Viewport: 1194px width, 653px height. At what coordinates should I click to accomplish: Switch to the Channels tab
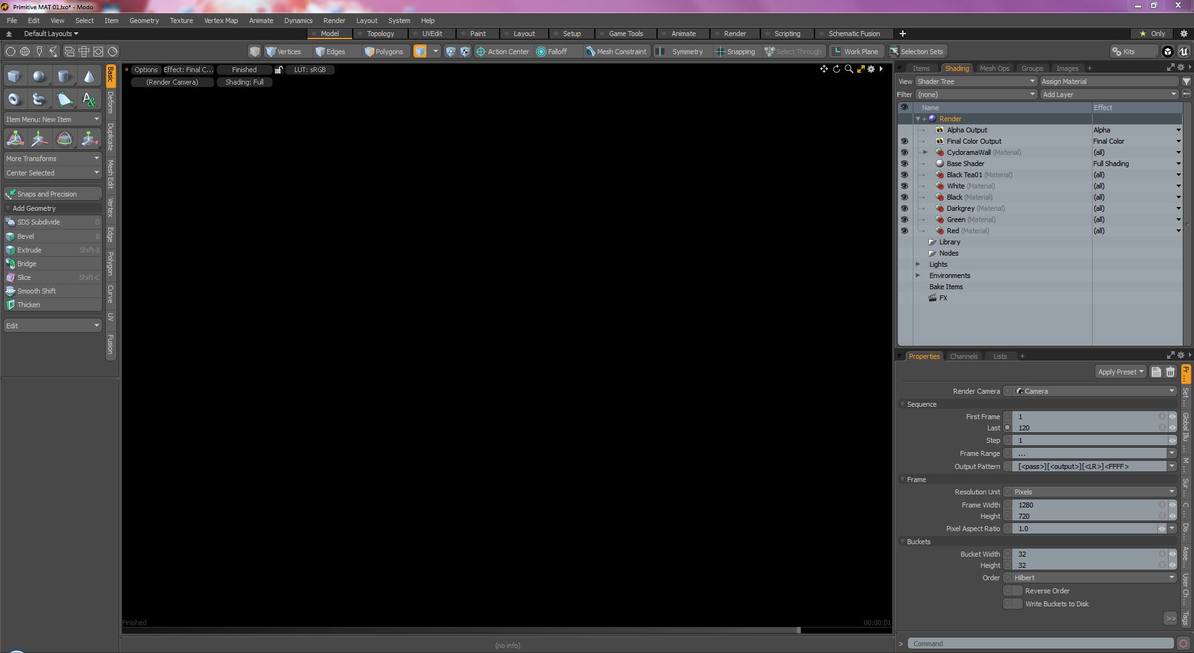click(x=964, y=356)
